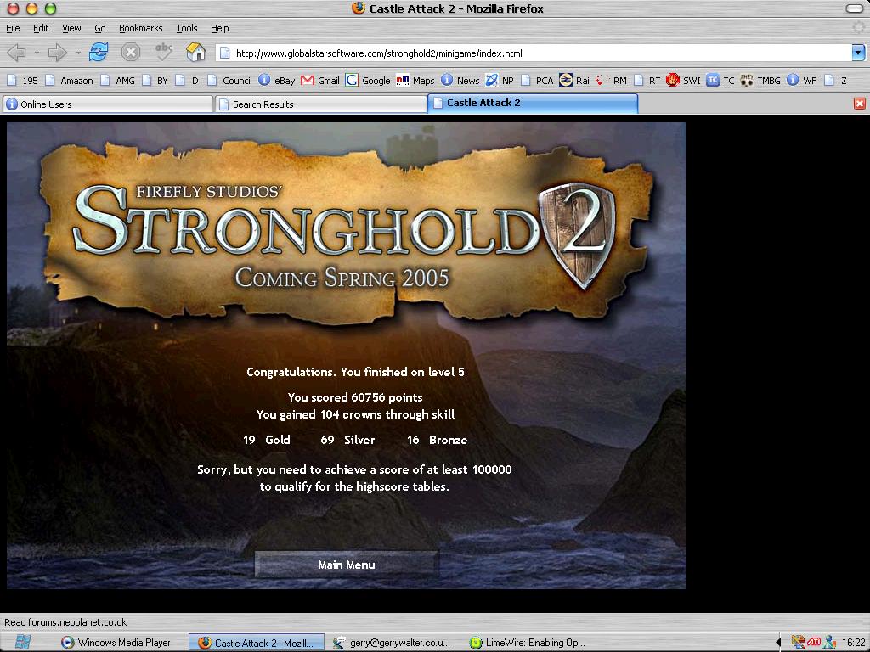870x652 pixels.
Task: Open the eBay bookmark
Action: 278,81
